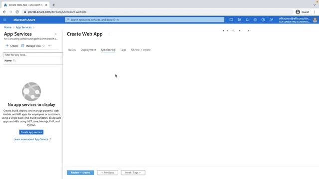Collapse the App Services panel
Screen dimensions: 319x179
click(55, 34)
